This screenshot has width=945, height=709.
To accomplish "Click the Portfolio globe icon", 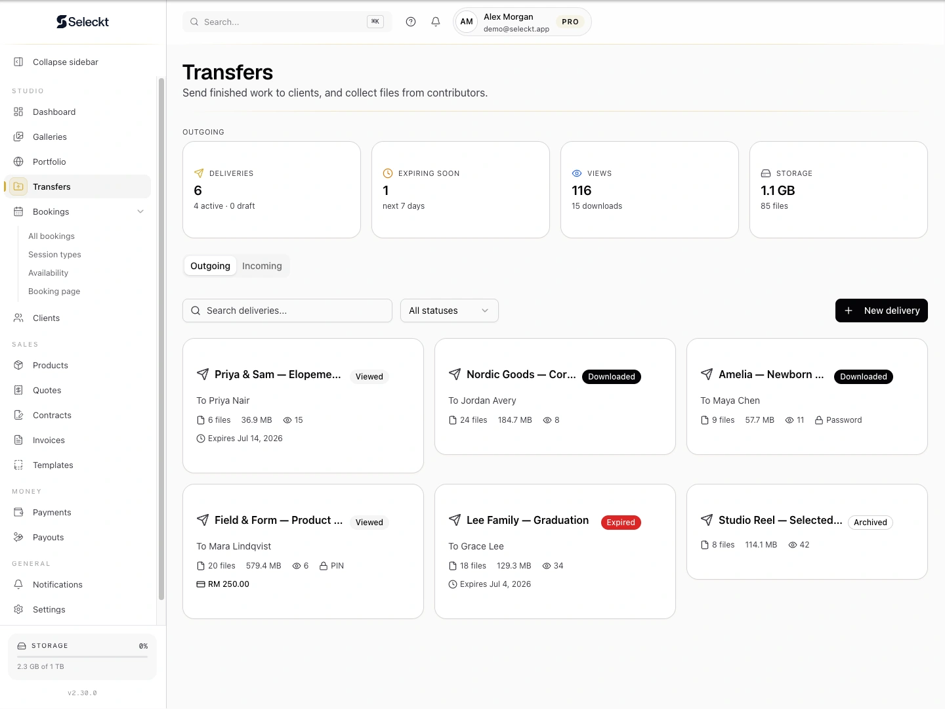I will point(18,161).
